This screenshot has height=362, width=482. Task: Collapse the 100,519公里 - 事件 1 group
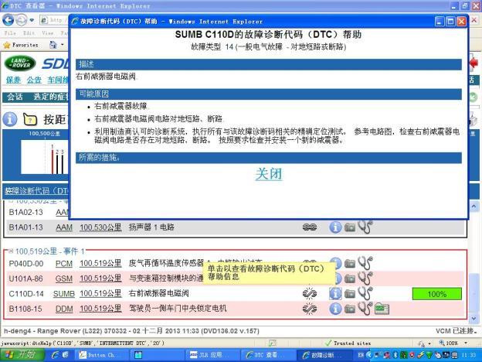pyautogui.click(x=11, y=251)
